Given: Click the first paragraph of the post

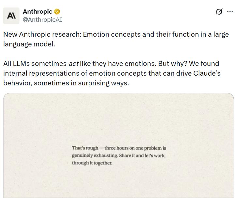Looking at the screenshot, I should click(x=116, y=39).
